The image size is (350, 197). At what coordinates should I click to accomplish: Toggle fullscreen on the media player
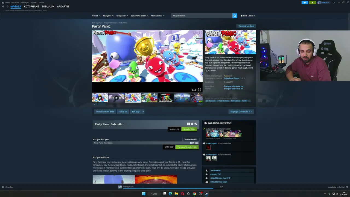tap(199, 90)
